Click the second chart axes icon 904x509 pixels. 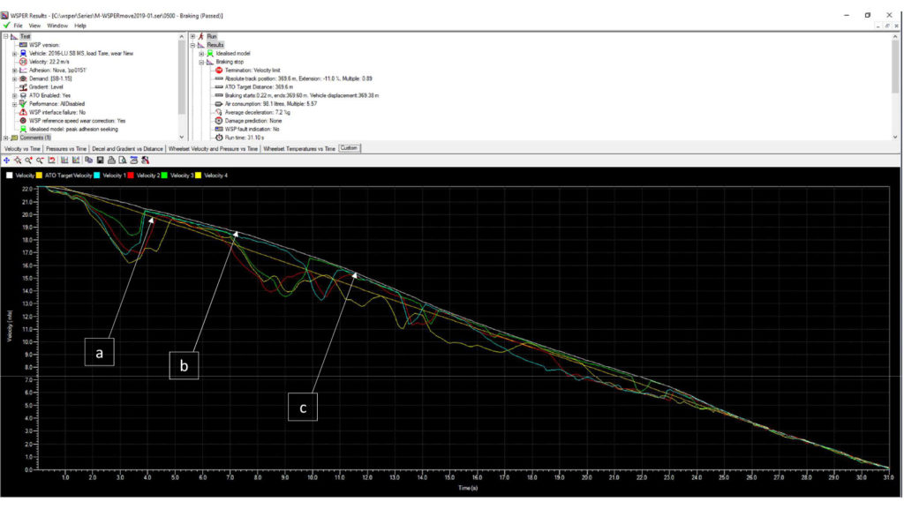76,161
